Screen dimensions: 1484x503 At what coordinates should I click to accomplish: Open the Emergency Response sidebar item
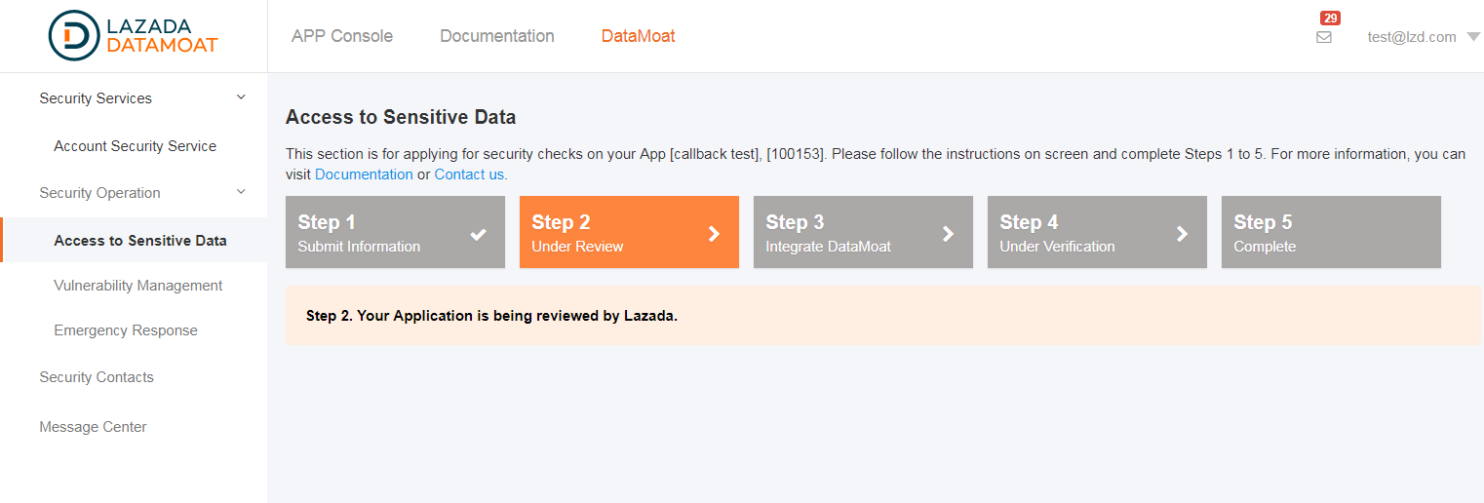coord(126,330)
